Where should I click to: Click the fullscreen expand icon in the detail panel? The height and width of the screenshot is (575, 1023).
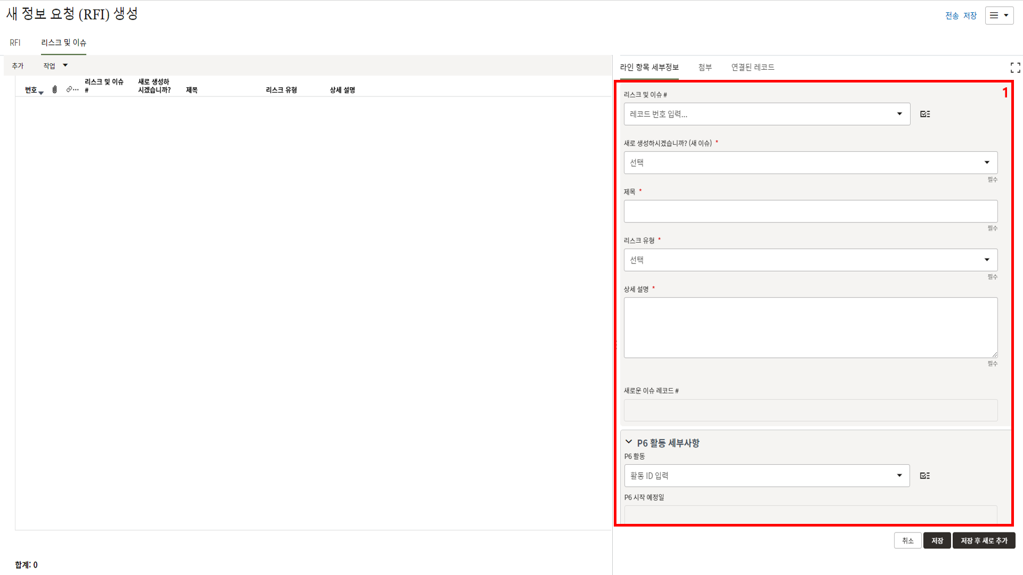click(1015, 68)
